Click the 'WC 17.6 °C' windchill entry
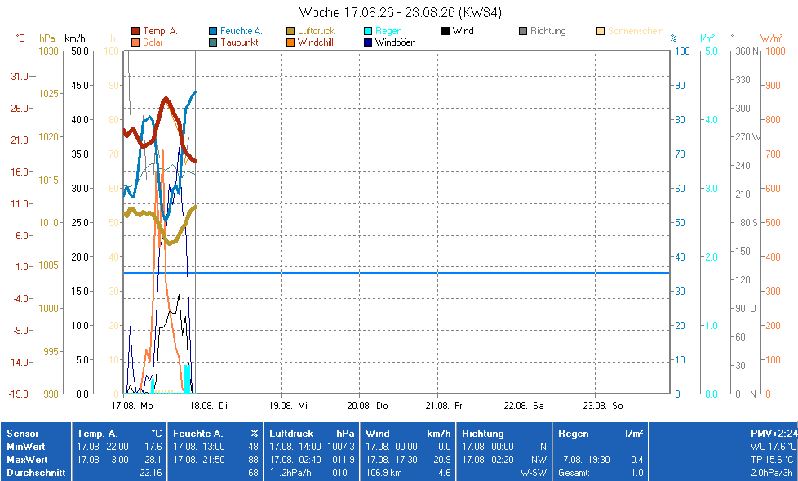Image resolution: width=798 pixels, height=481 pixels. 773,447
